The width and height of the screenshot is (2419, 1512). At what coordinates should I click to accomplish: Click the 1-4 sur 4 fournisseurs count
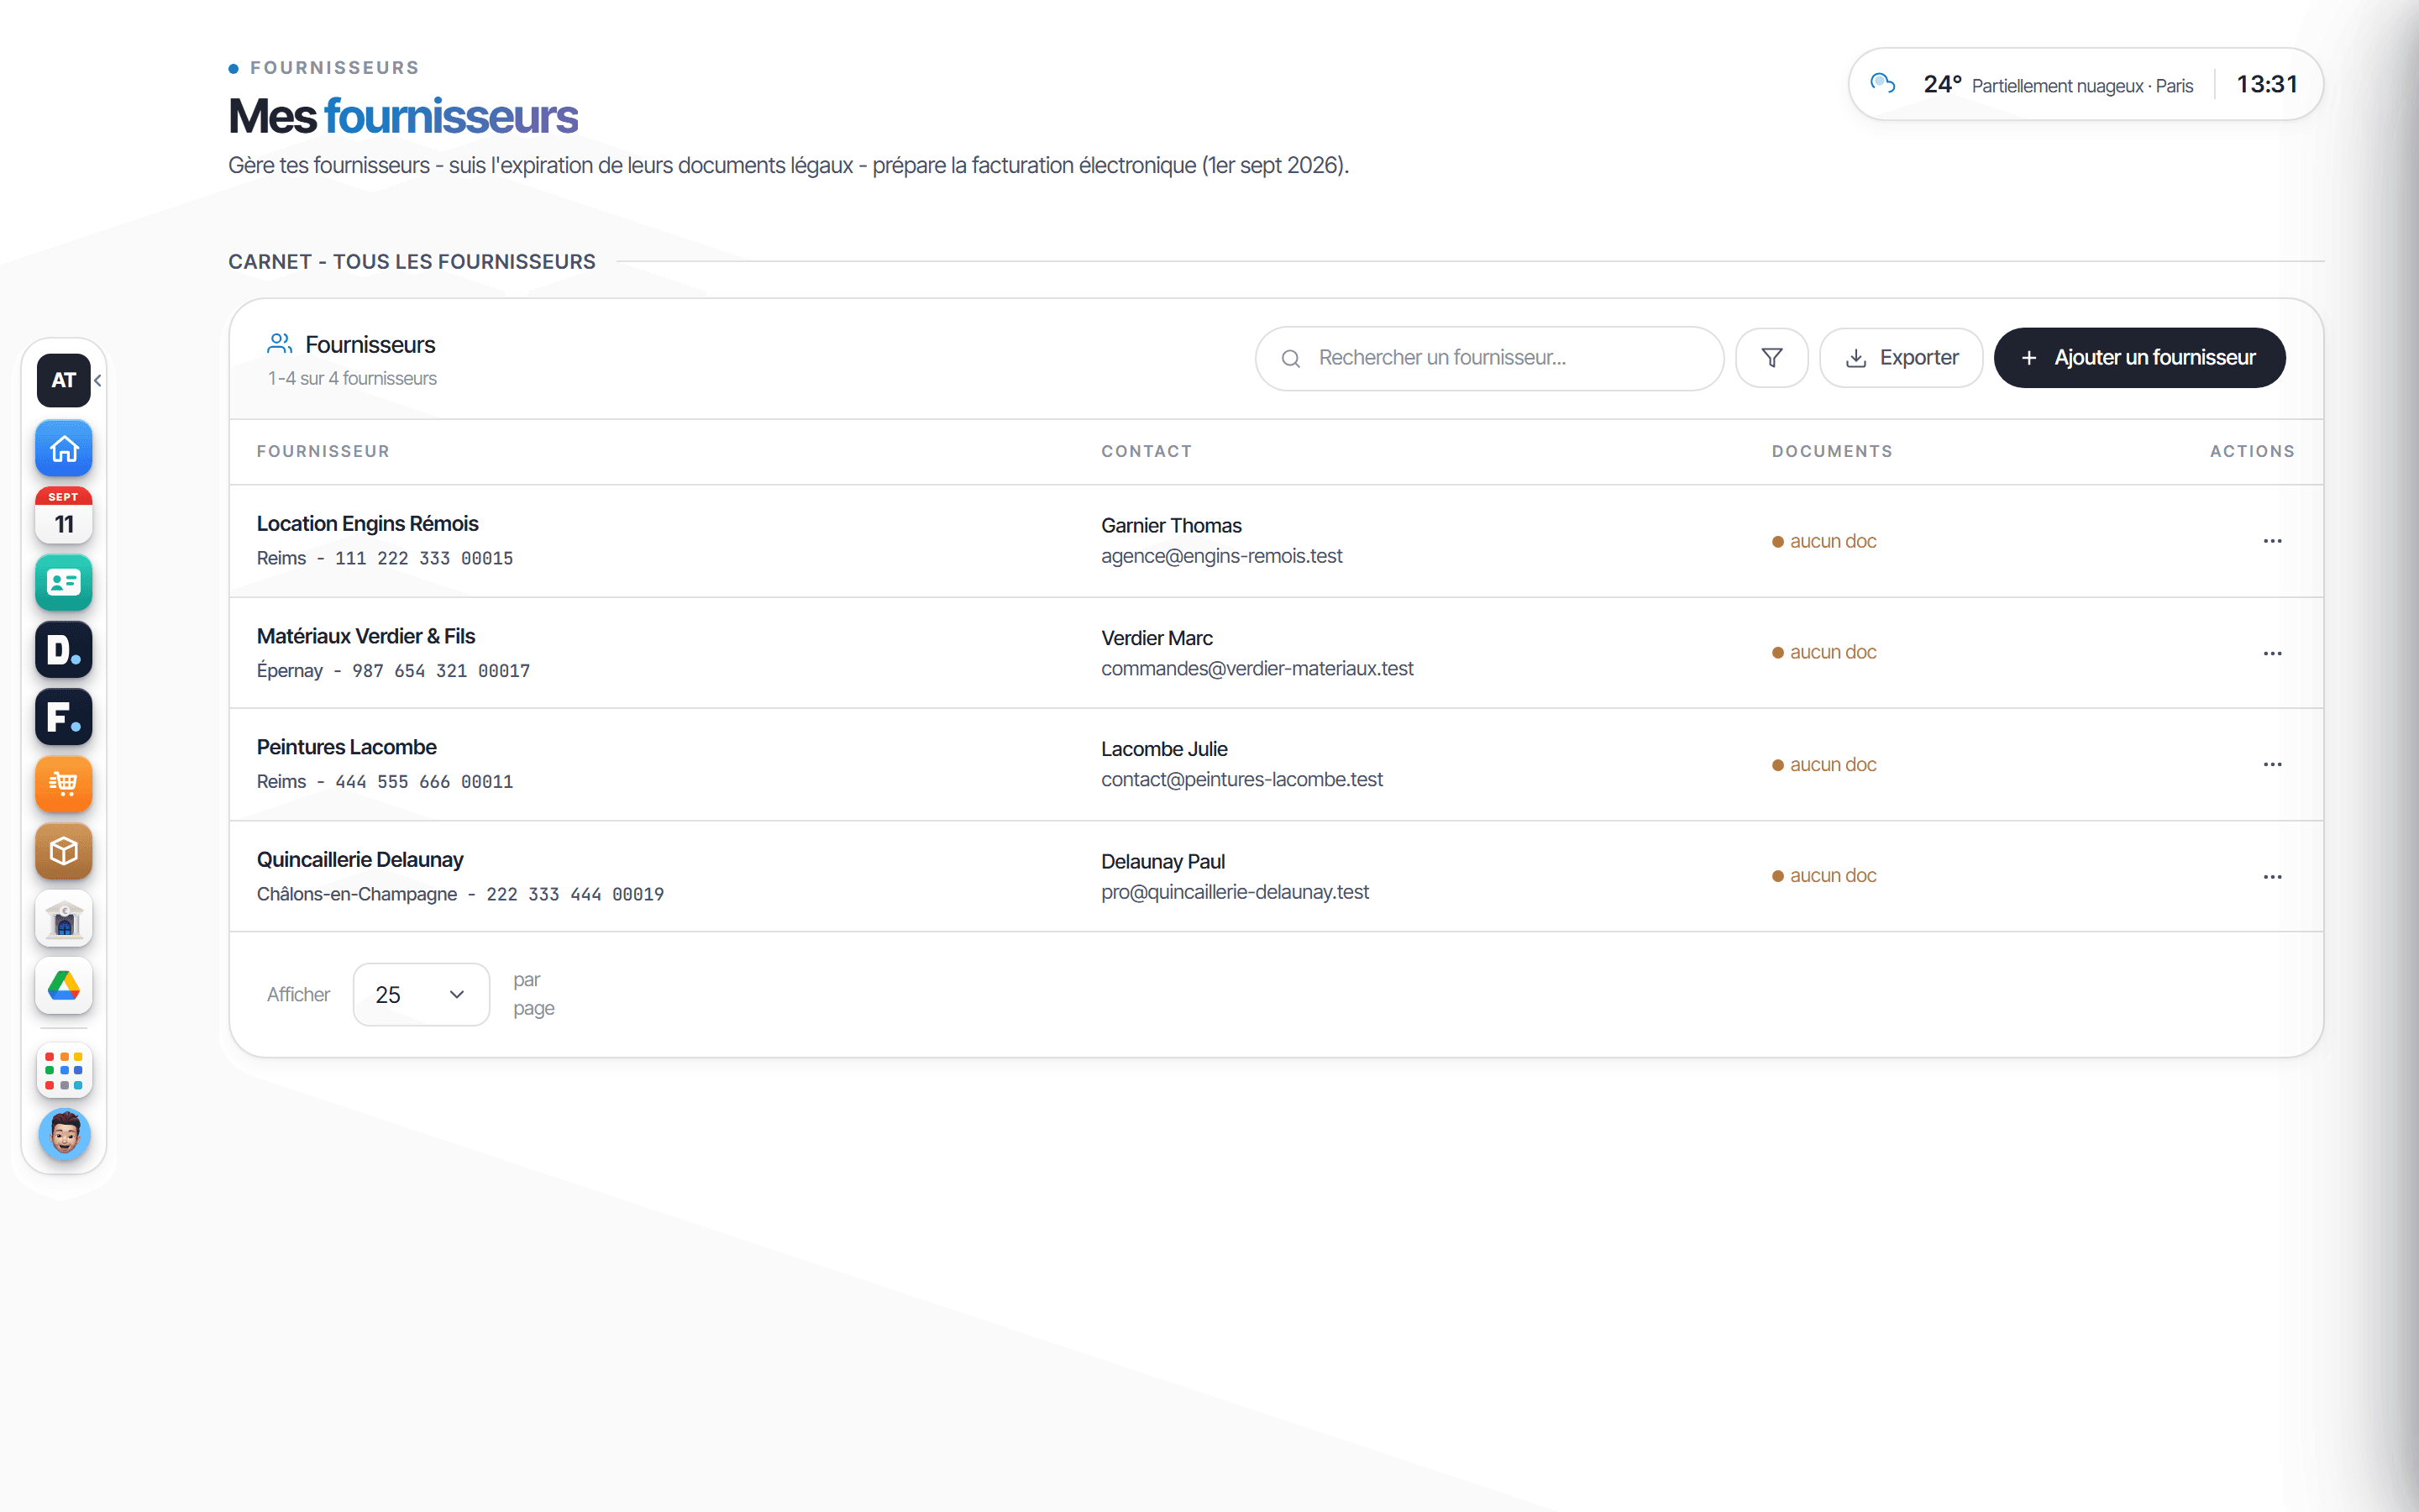pyautogui.click(x=352, y=378)
